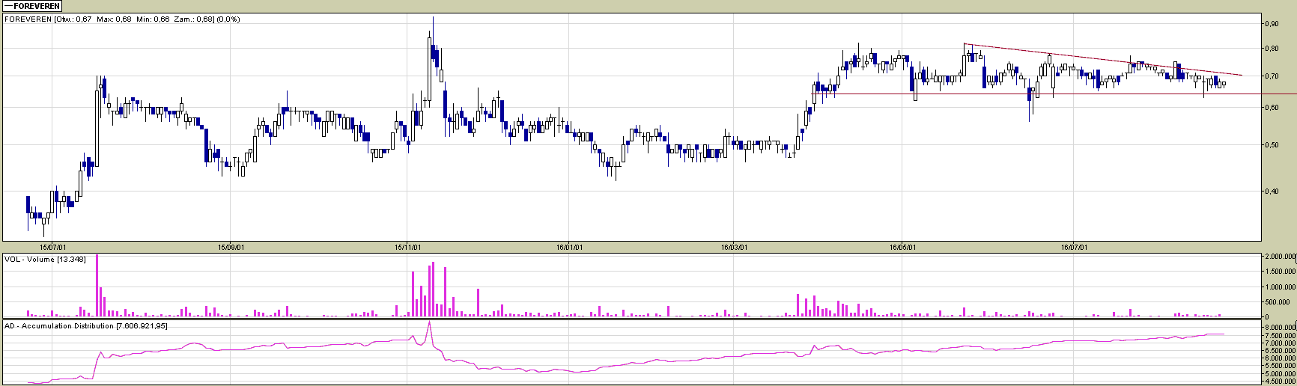
Task: Click the 15/07/01 date marker
Action: [53, 246]
